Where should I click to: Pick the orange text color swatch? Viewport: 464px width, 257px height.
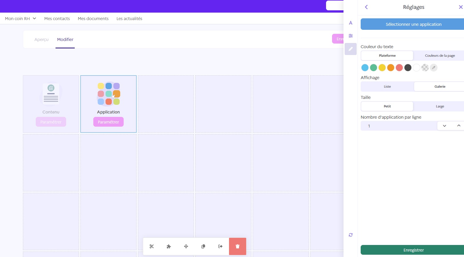(391, 68)
